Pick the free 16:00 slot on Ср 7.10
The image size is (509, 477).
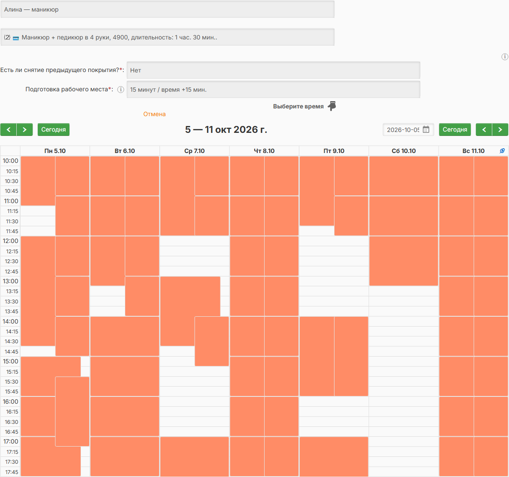click(194, 402)
